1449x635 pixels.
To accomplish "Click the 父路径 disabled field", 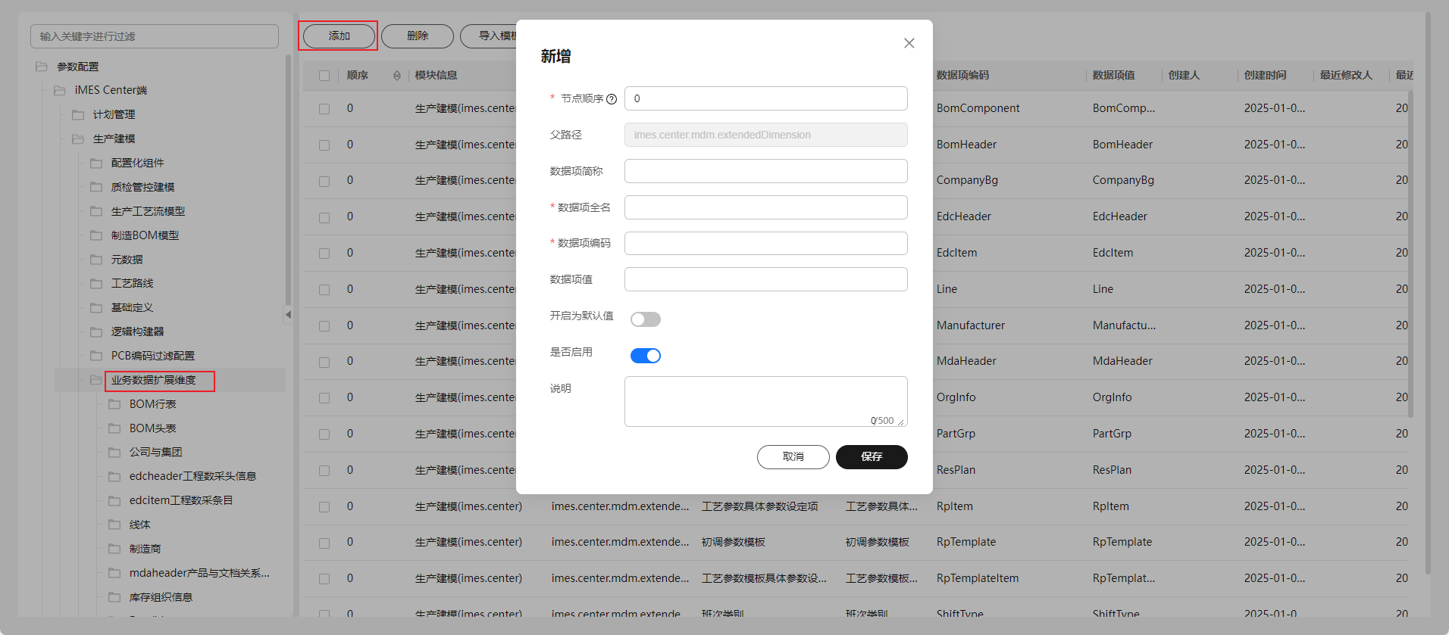I will tap(766, 135).
